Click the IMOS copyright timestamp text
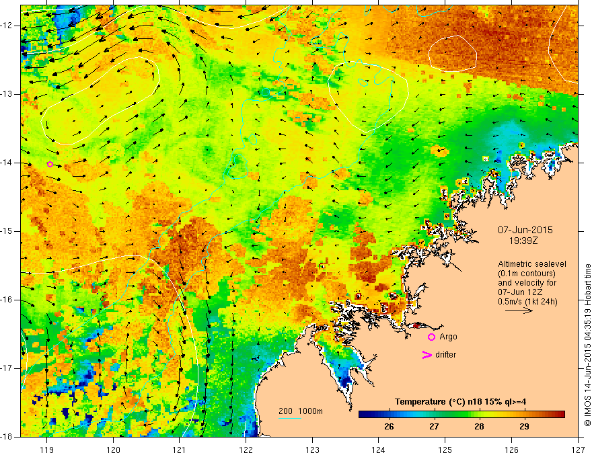This screenshot has height=457, width=592. coord(587,345)
